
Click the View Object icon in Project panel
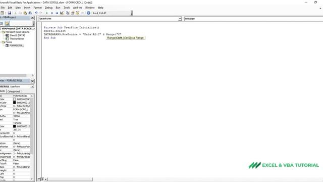click(2, 23)
